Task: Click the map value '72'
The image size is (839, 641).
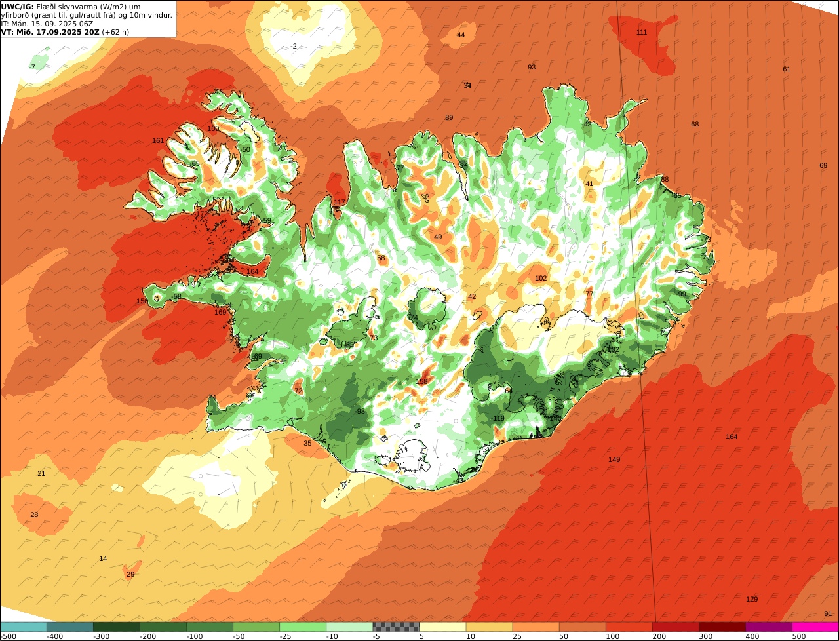Action: 298,391
